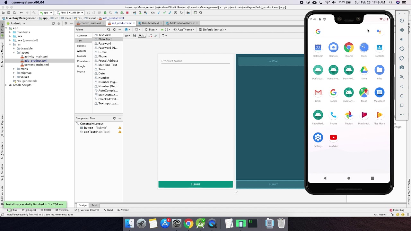The height and width of the screenshot is (231, 411).
Task: Click the Git commit checkmark icon
Action: coord(164,13)
